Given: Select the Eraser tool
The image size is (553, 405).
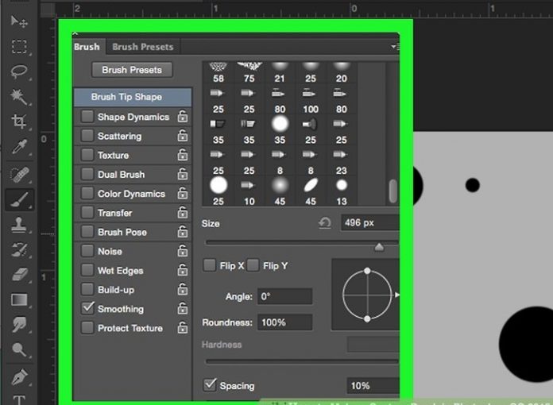Looking at the screenshot, I should pyautogui.click(x=19, y=275).
